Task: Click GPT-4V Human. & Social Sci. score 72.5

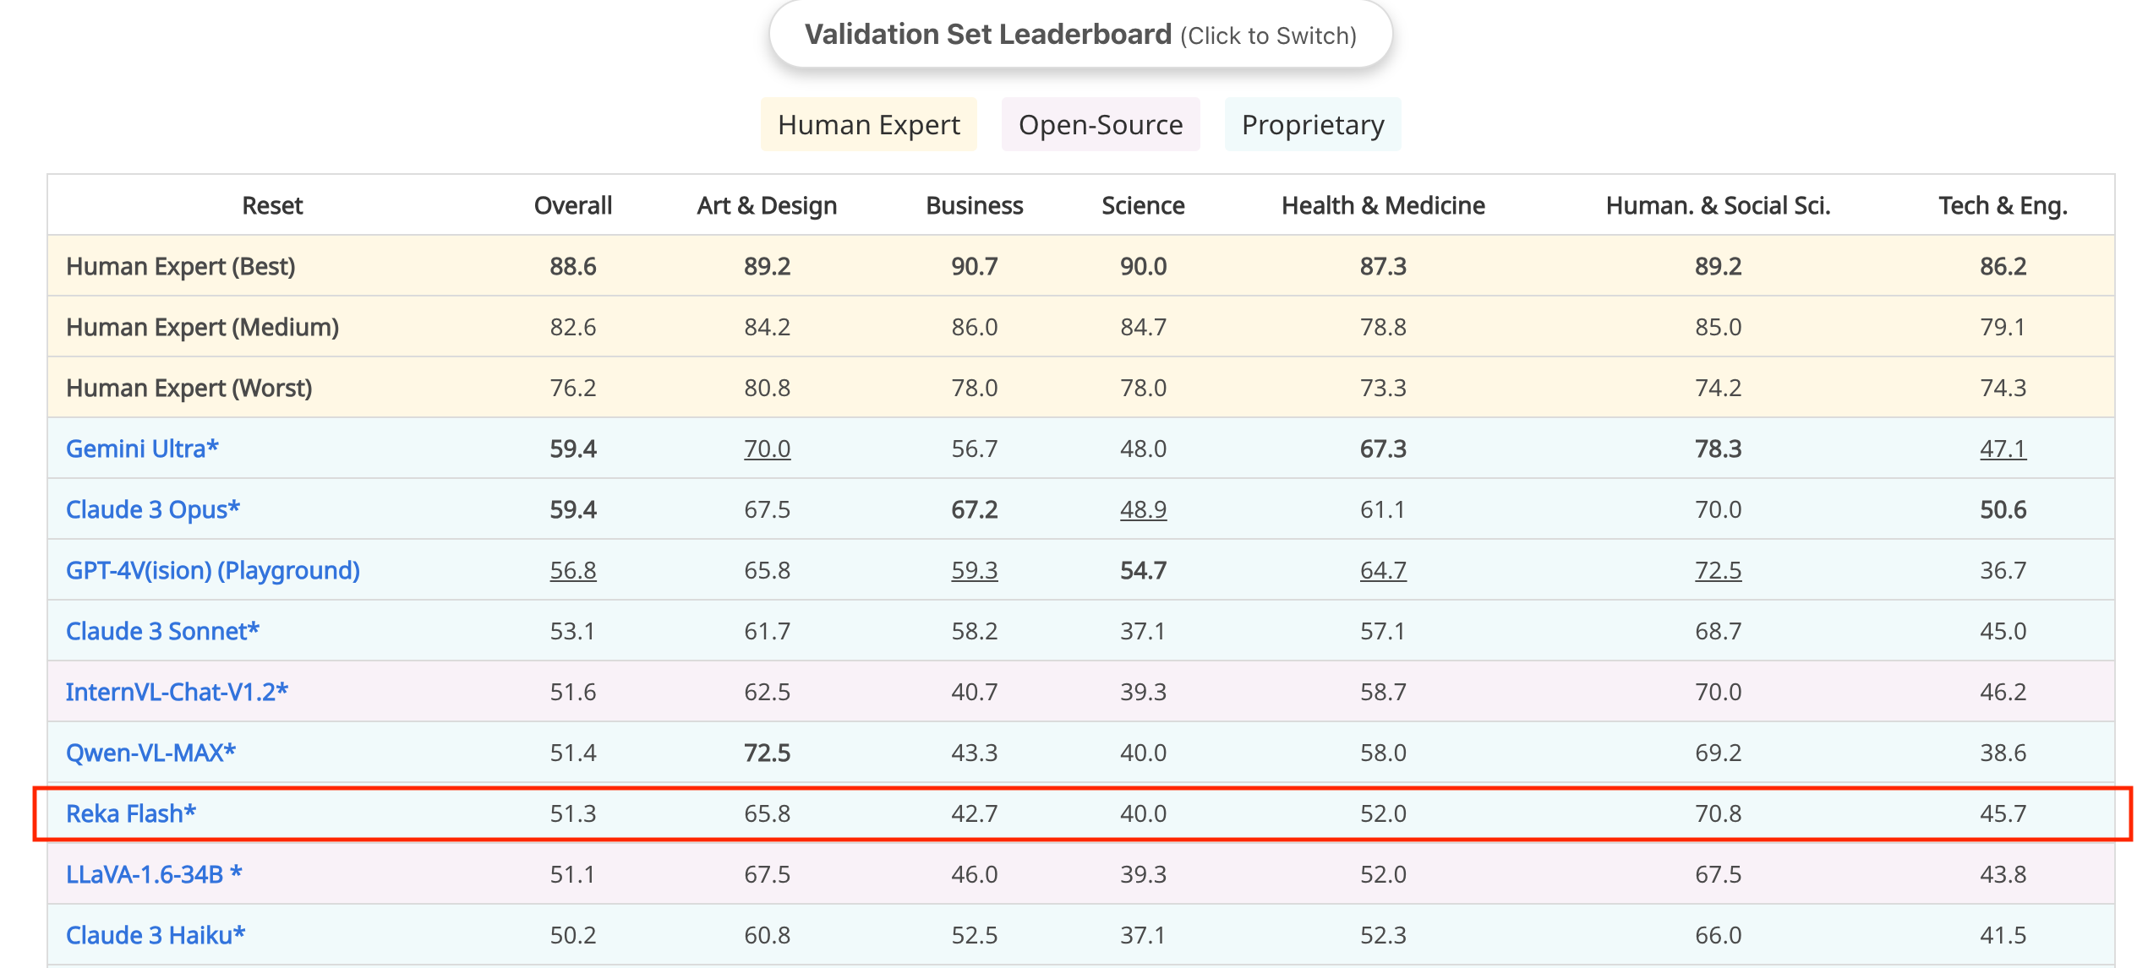Action: [1718, 570]
